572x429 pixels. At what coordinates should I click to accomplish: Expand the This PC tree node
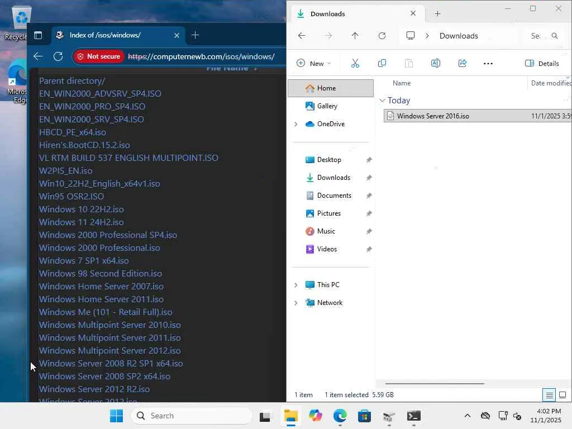[x=296, y=285]
